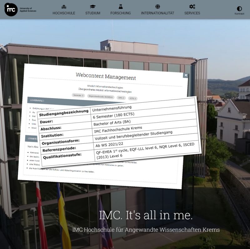This screenshot has height=249, width=250.
Task: Click the Referenzperiode: label cell
Action: tap(67, 149)
